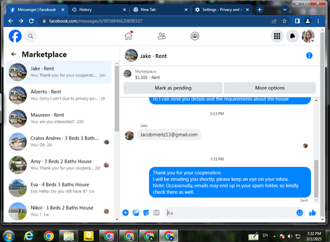This screenshot has height=242, width=330.
Task: Open the Eva - 4 Beds 3 Baths House chat
Action: pos(59,188)
